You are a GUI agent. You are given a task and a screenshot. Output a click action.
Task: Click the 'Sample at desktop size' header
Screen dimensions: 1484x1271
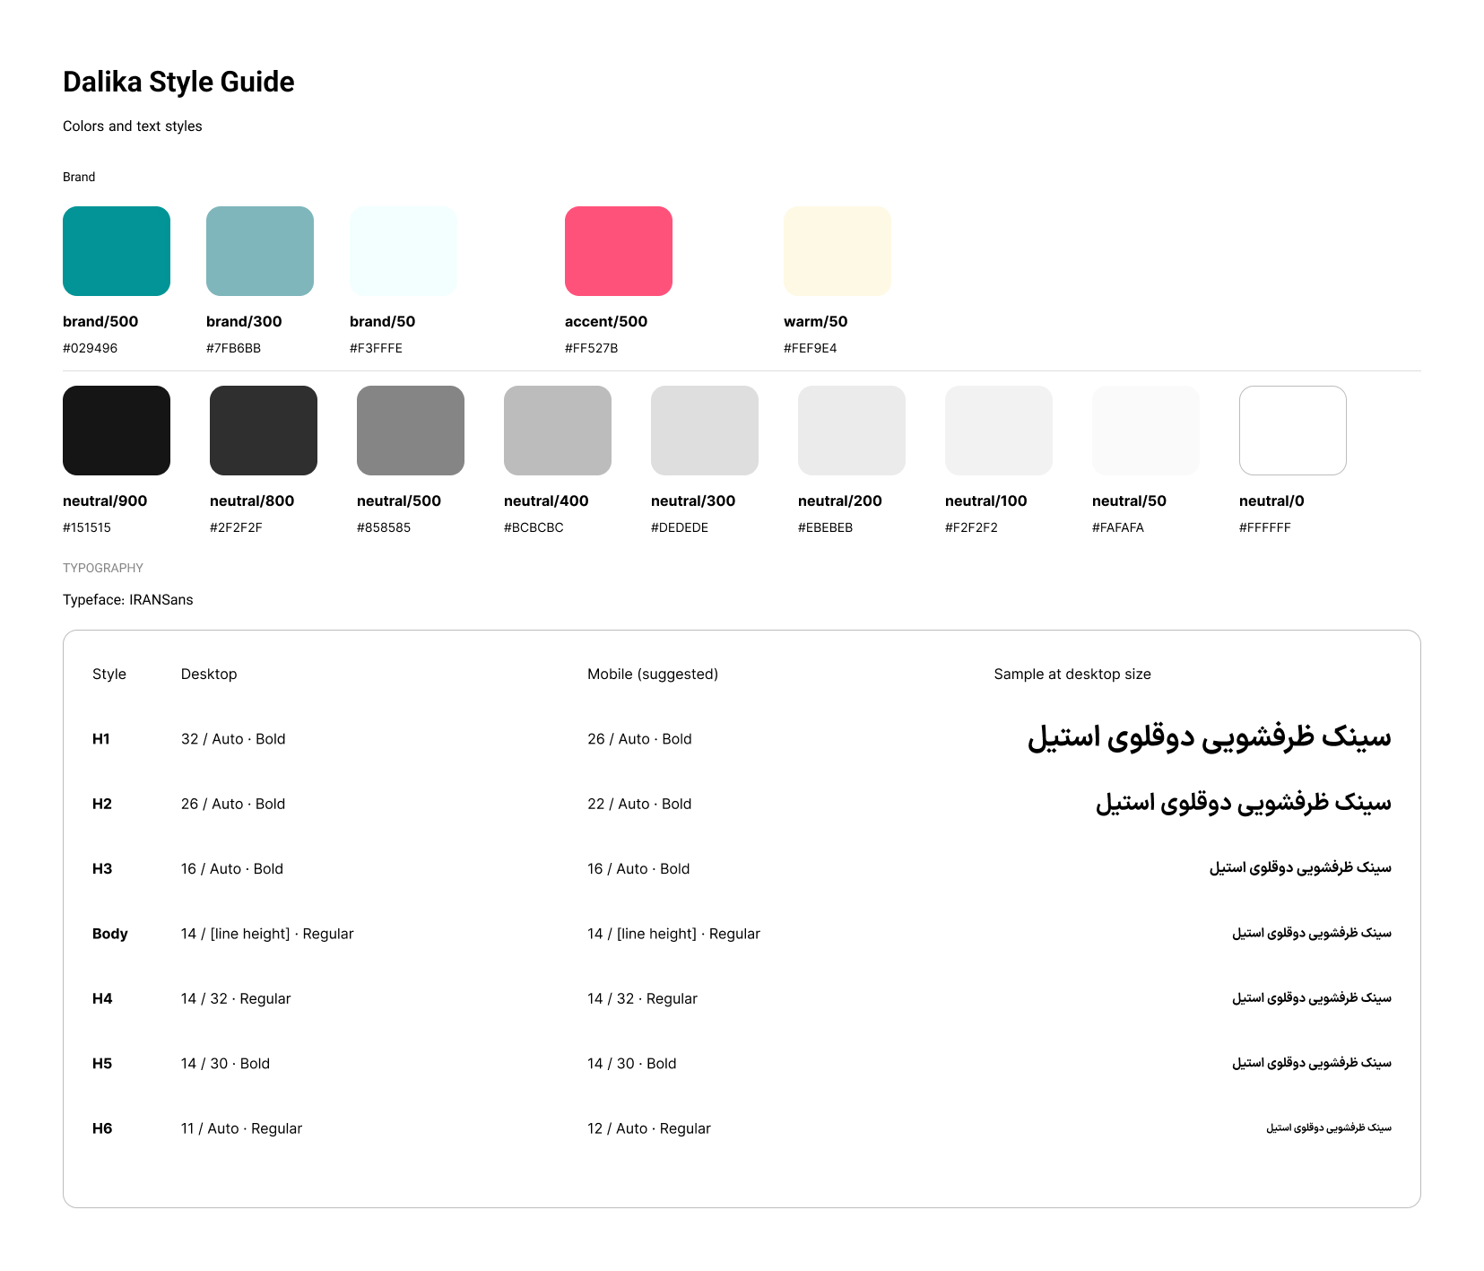click(x=1072, y=675)
